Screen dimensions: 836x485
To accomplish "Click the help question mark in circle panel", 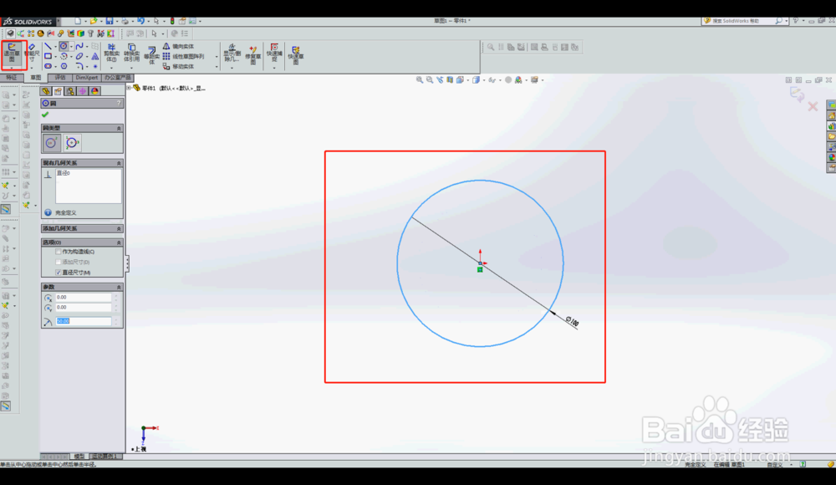I will (119, 103).
